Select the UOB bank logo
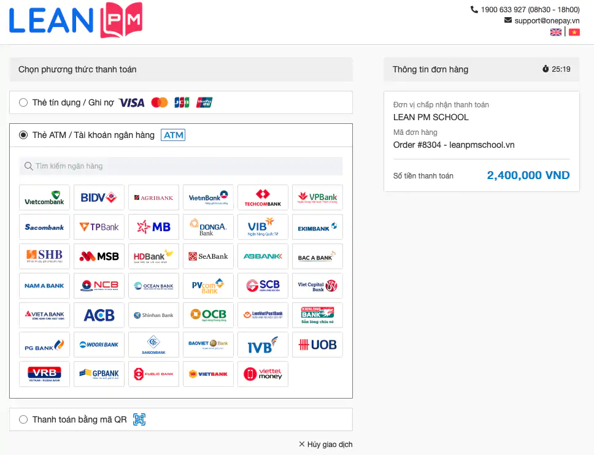The height and width of the screenshot is (455, 594). [317, 345]
